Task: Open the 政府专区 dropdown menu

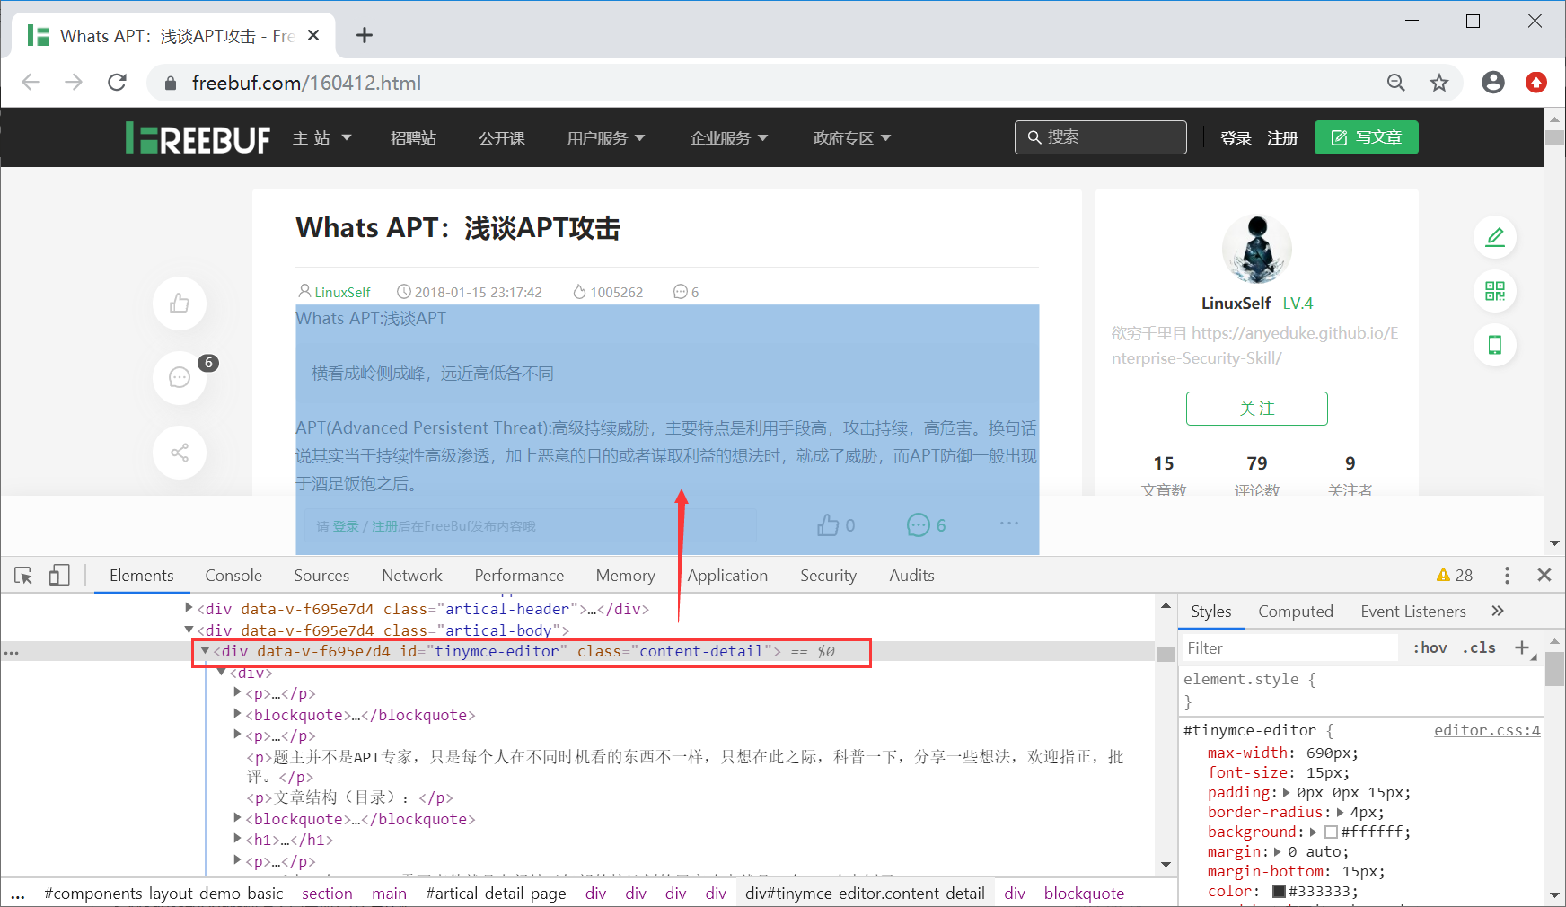Action: [x=852, y=138]
